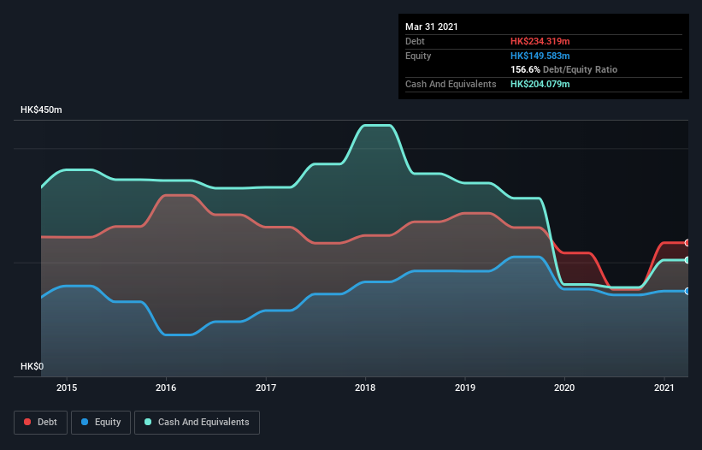Click the Mar 31 2021 tooltip date
Viewport: 702px width, 450px height.
coord(432,27)
